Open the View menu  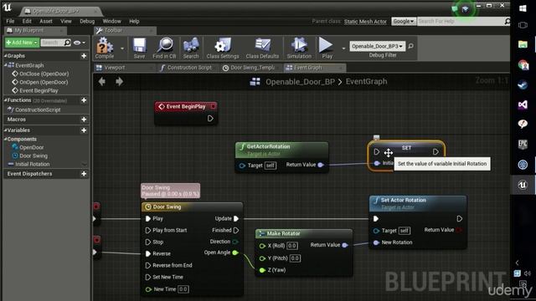(x=66, y=21)
